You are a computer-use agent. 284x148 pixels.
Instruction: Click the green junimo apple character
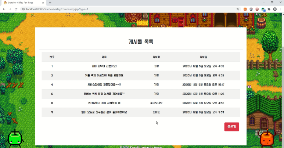tap(15, 138)
